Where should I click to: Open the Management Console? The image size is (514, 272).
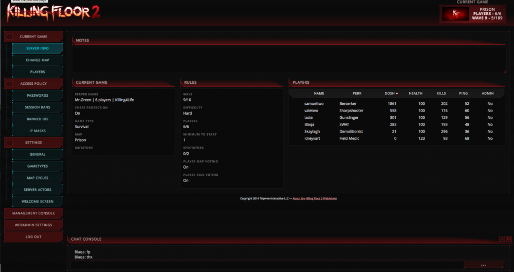click(x=34, y=213)
